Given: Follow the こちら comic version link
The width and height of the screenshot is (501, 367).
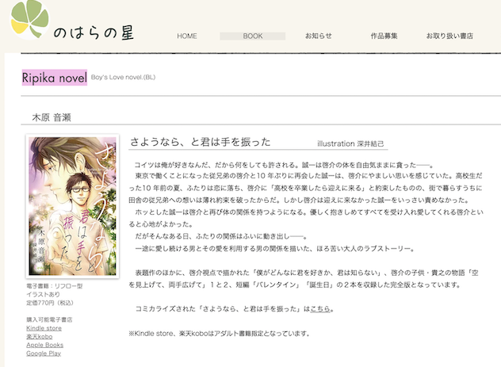Looking at the screenshot, I should pos(320,309).
